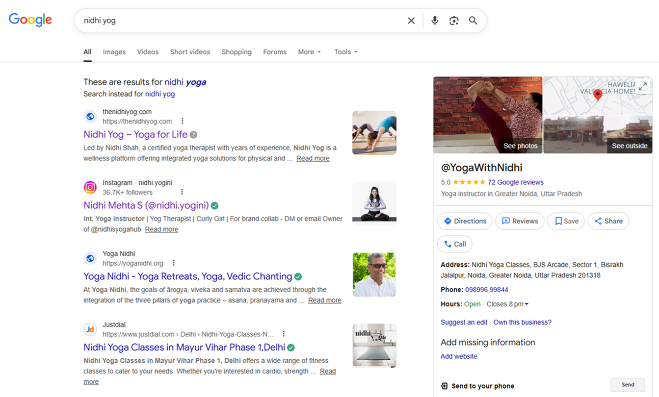659x397 pixels.
Task: Get Directions to @YogaWithNidhi
Action: coord(465,221)
